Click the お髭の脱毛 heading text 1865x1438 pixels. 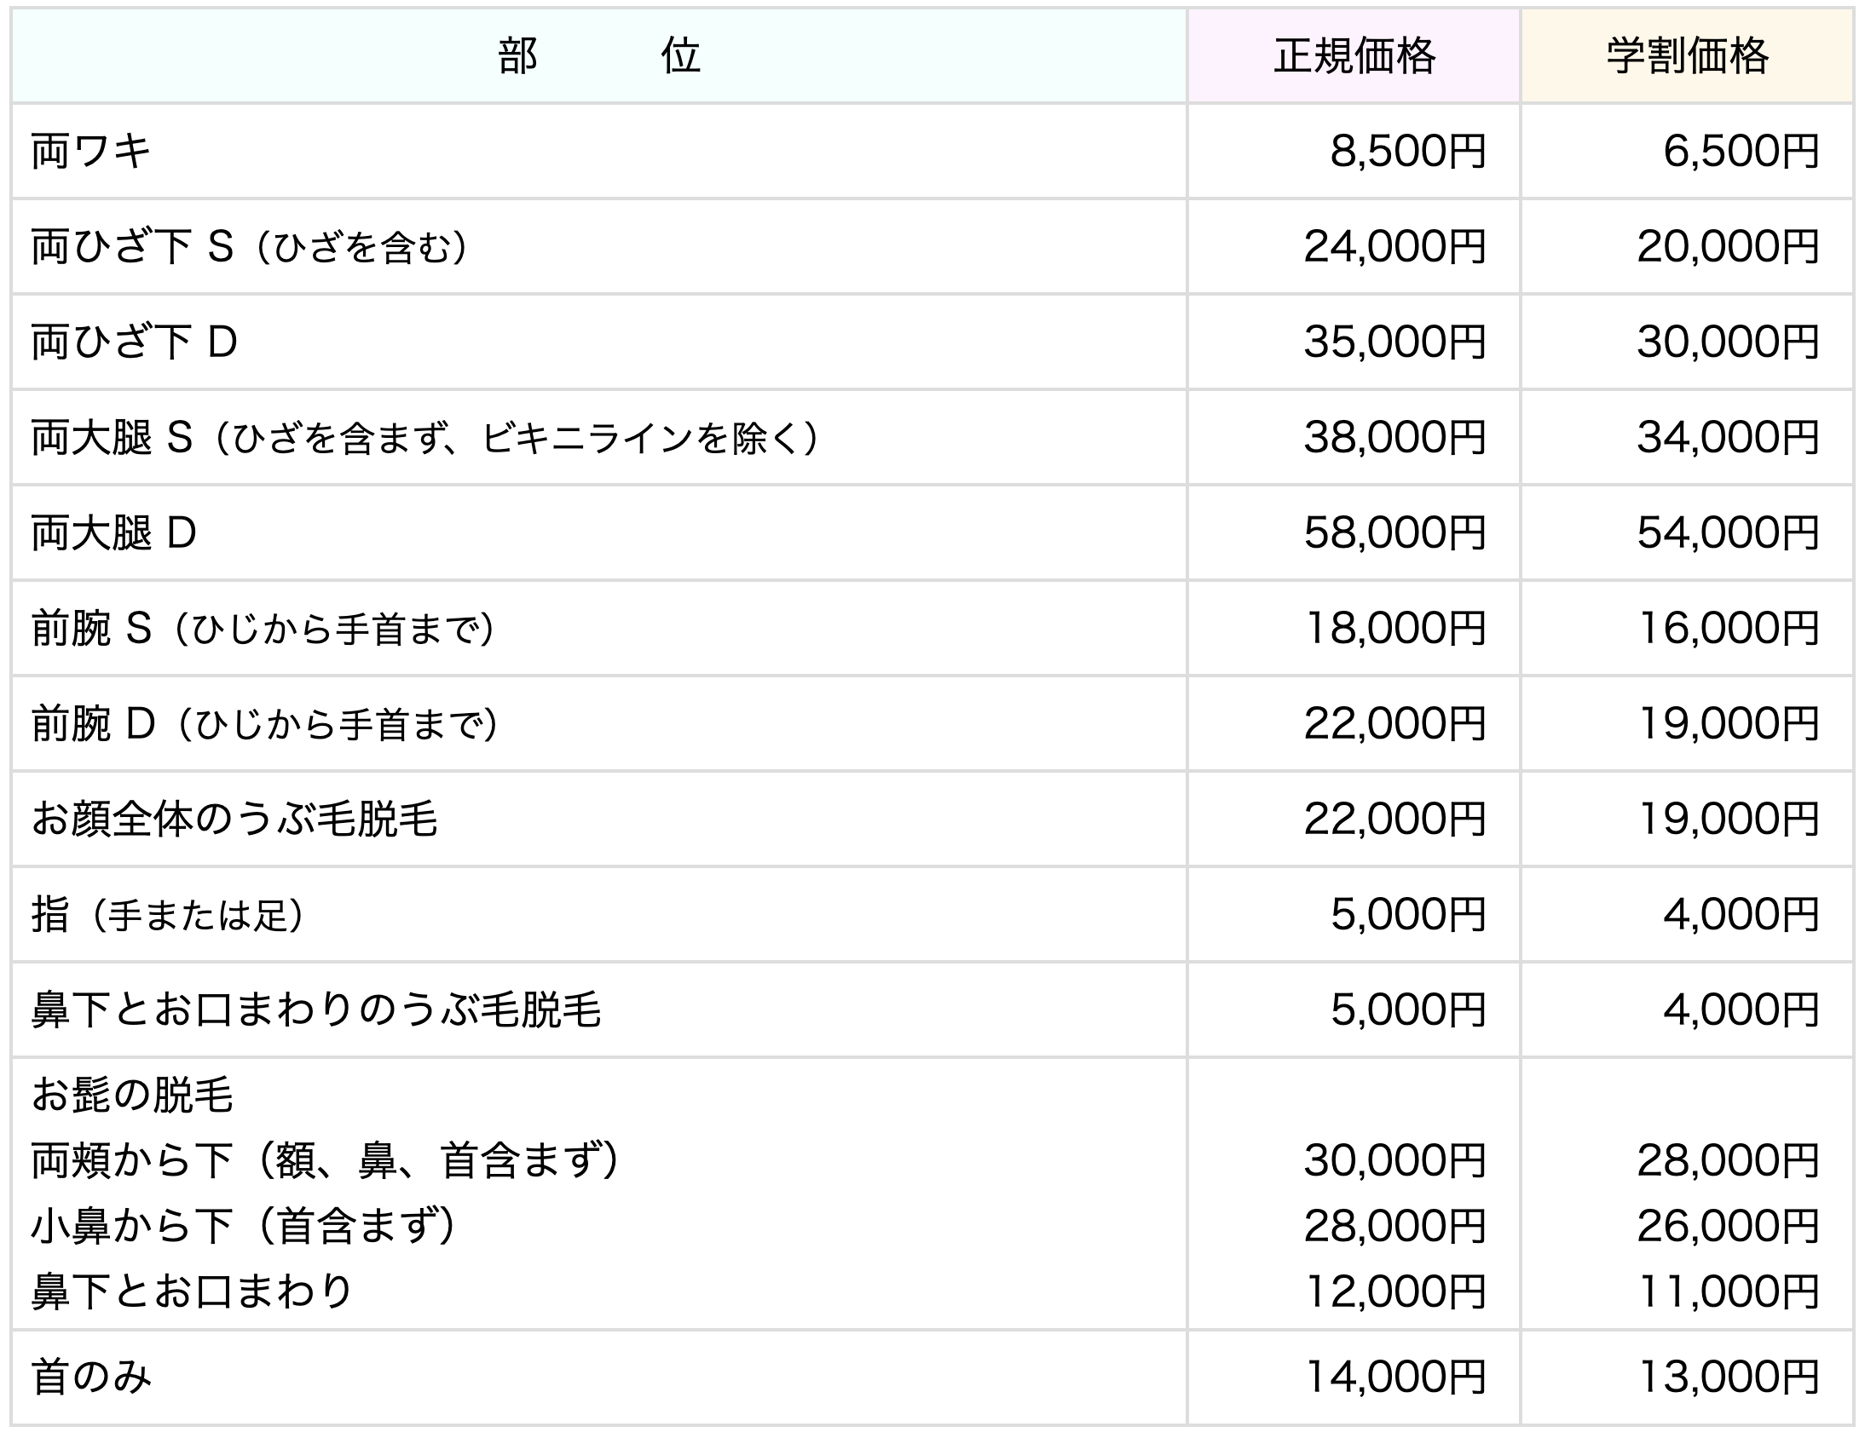pyautogui.click(x=132, y=1095)
